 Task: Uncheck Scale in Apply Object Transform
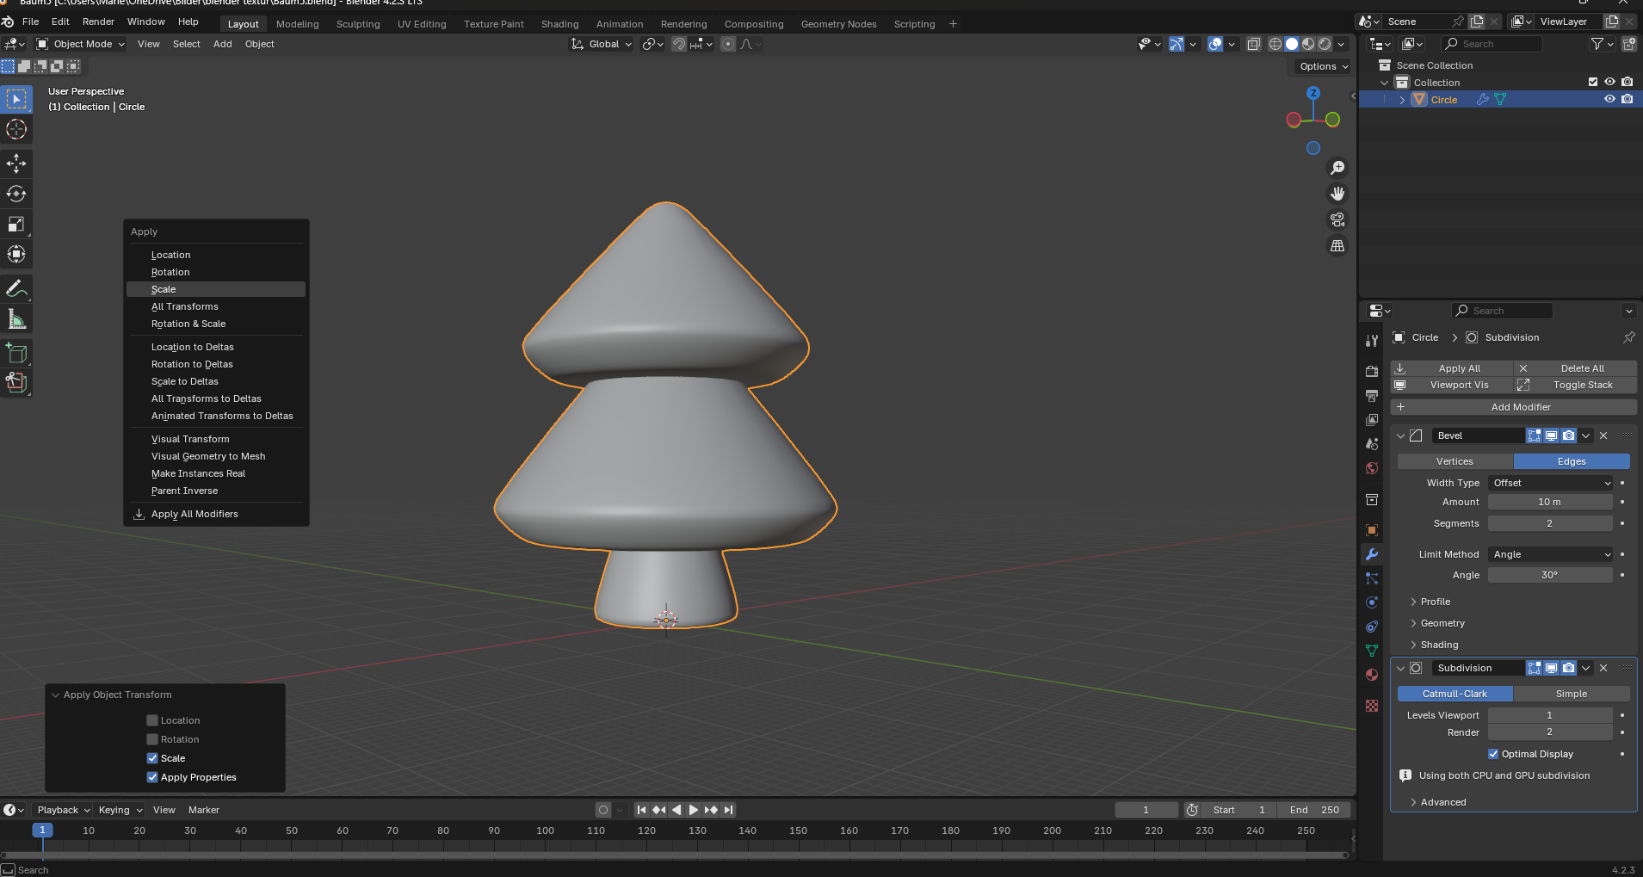pos(152,758)
